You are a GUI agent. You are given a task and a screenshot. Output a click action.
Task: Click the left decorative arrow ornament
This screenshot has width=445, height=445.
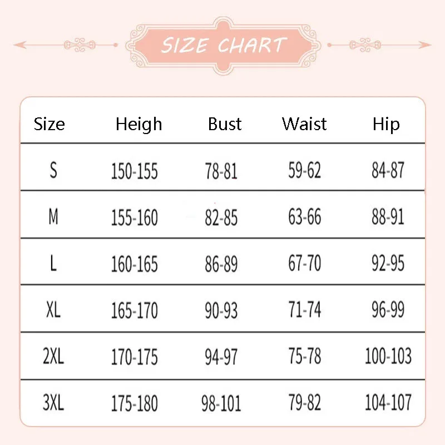tap(66, 44)
